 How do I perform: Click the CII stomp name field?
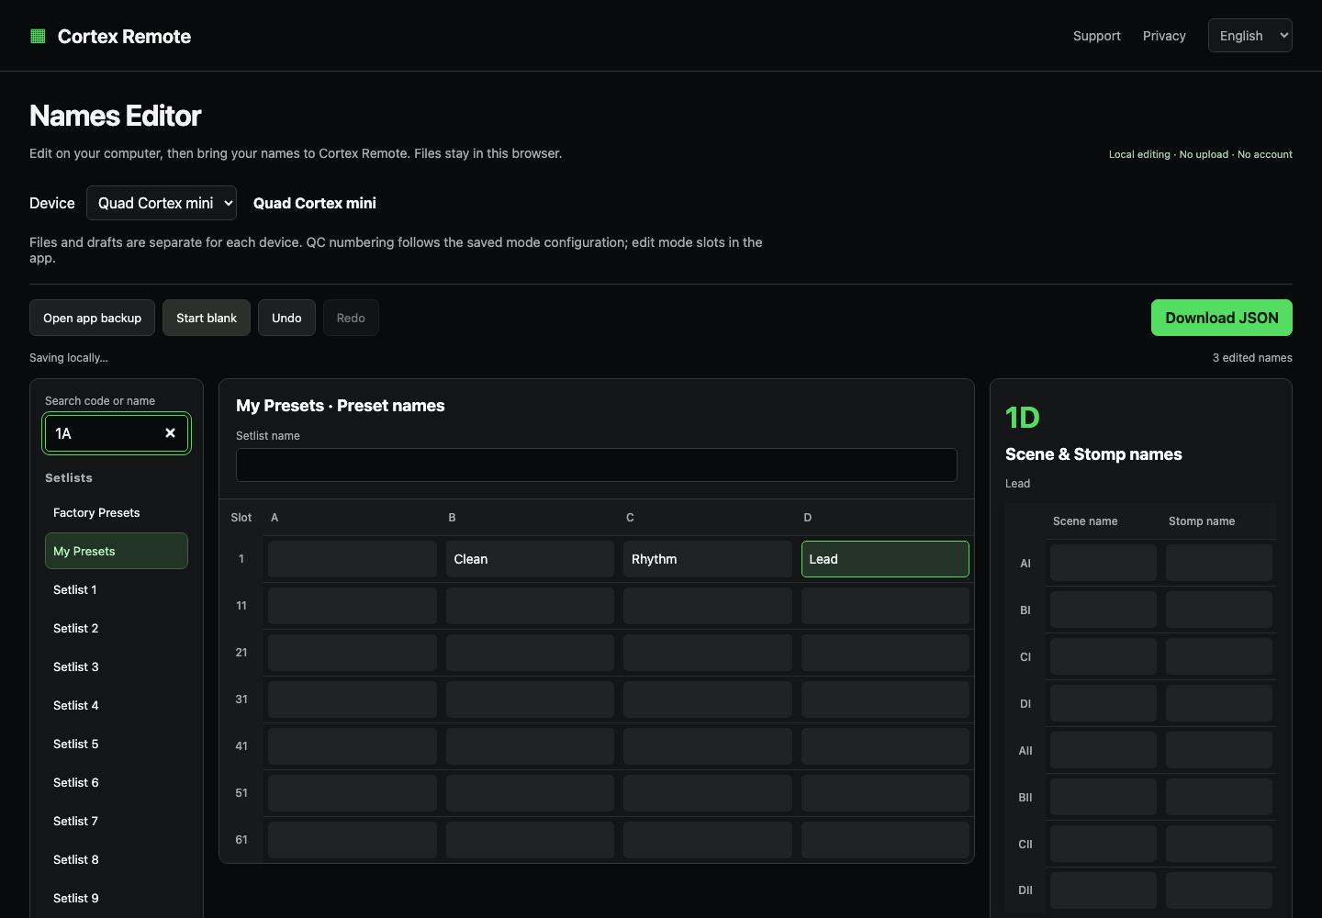(1219, 844)
